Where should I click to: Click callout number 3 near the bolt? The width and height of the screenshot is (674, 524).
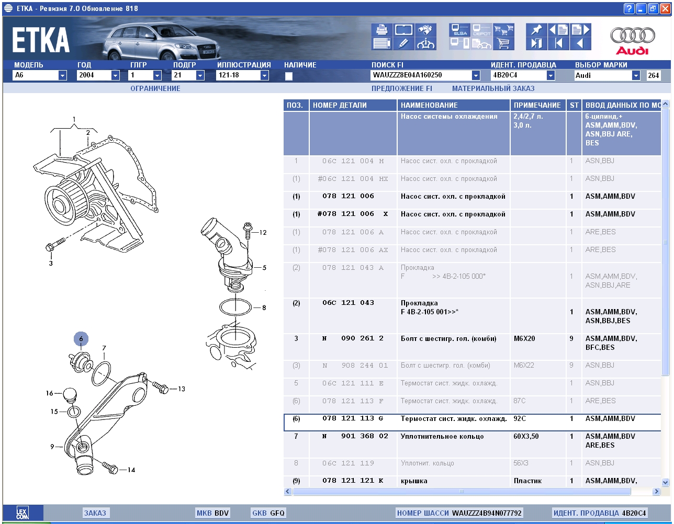coord(51,263)
